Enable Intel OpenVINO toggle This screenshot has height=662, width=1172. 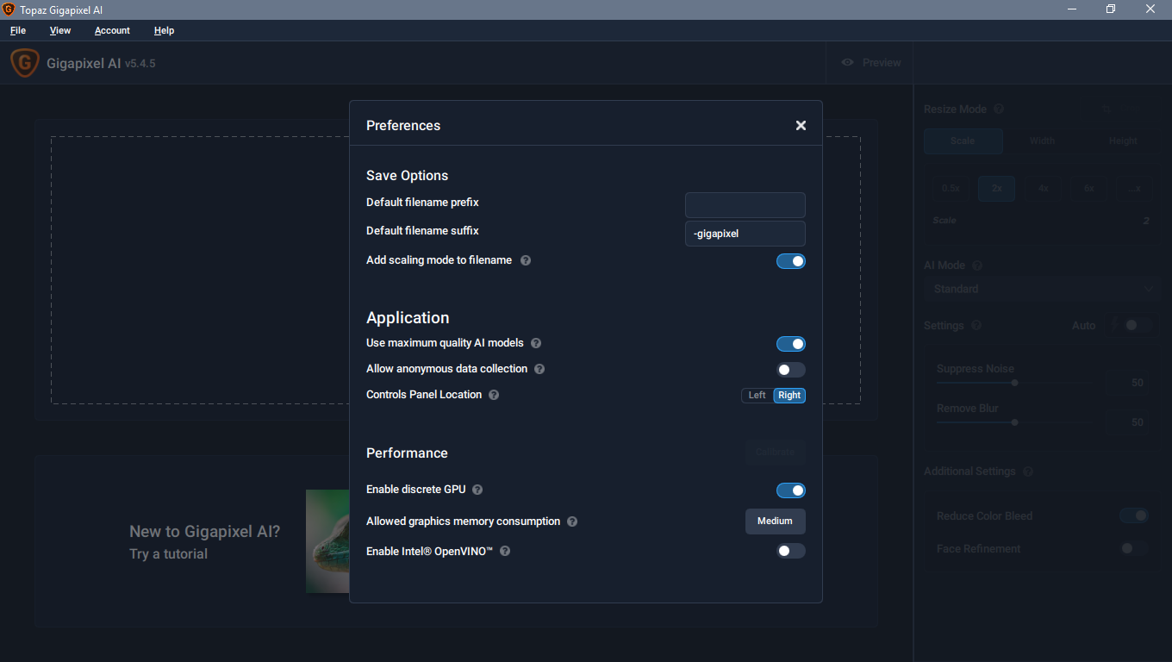(790, 551)
